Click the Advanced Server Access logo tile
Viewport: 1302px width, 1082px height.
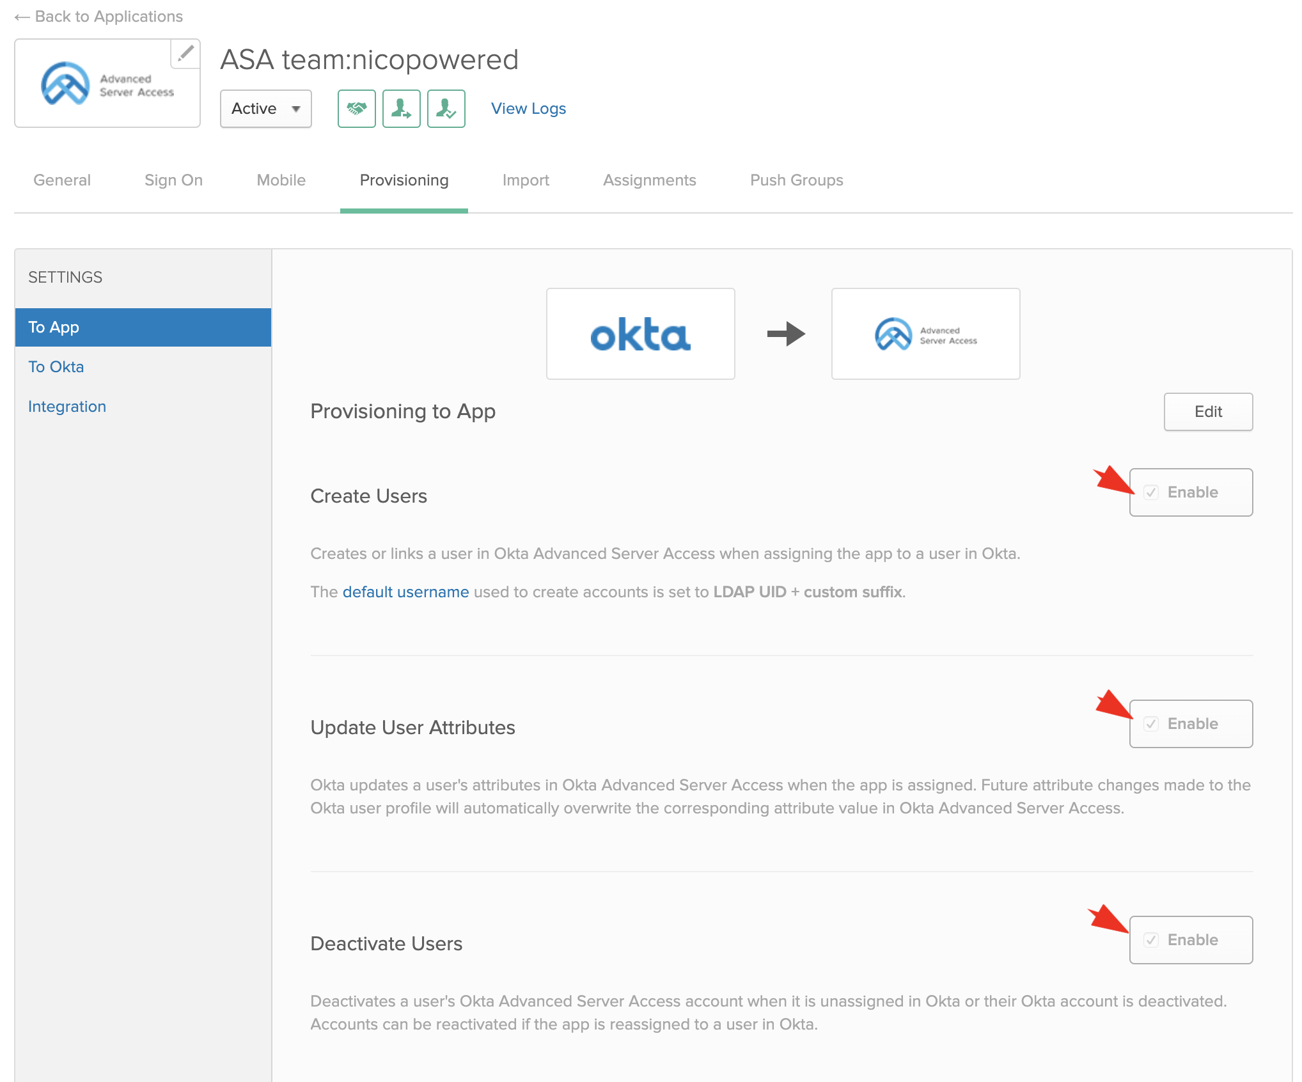click(x=925, y=334)
